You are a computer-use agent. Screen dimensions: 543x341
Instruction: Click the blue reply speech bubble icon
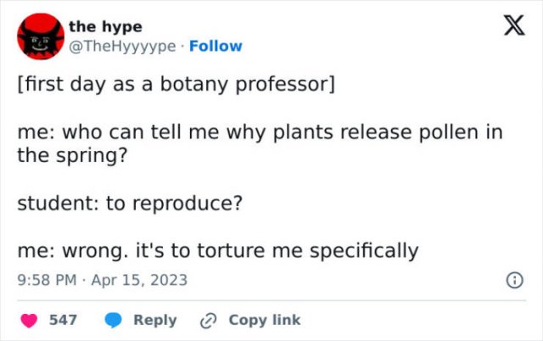[x=114, y=320]
